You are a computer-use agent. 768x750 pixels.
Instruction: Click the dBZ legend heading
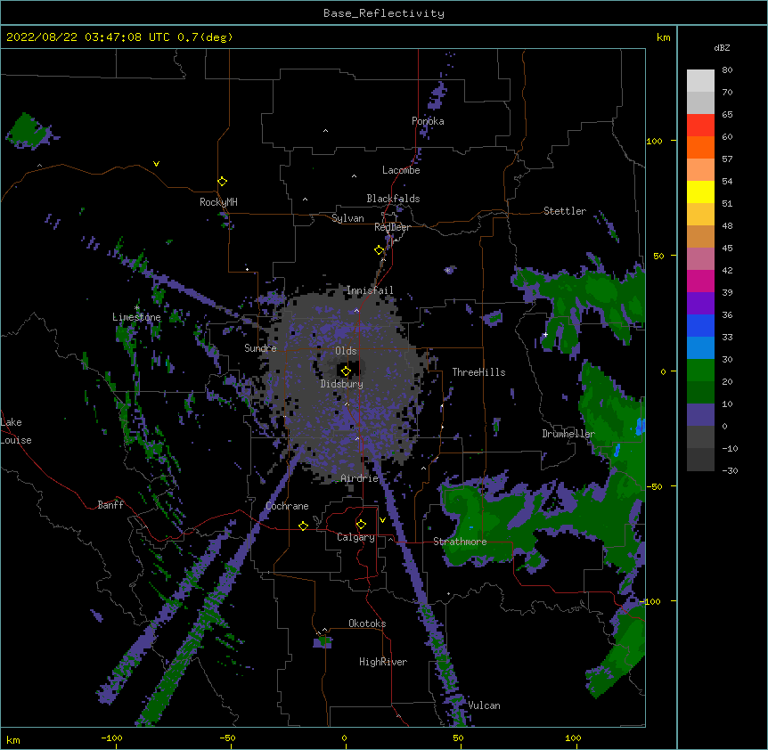(x=722, y=47)
